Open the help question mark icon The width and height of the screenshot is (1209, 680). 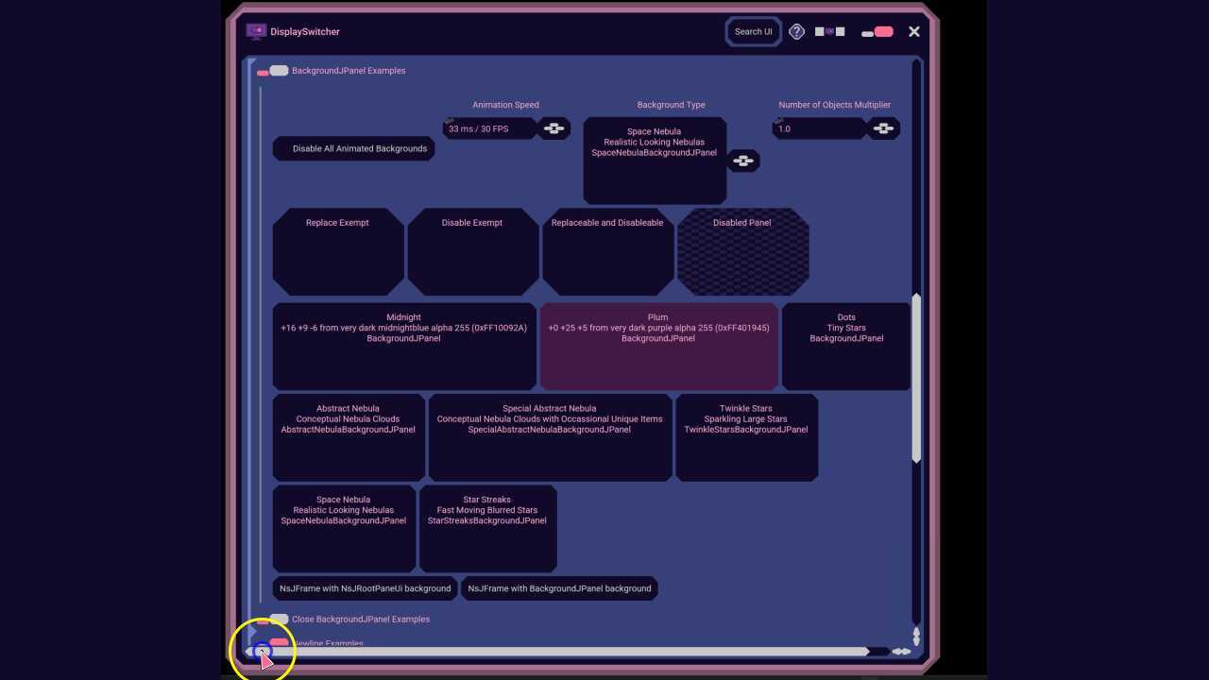click(796, 31)
